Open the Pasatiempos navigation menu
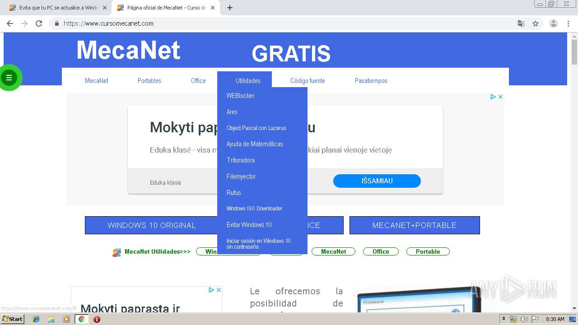 pyautogui.click(x=371, y=81)
